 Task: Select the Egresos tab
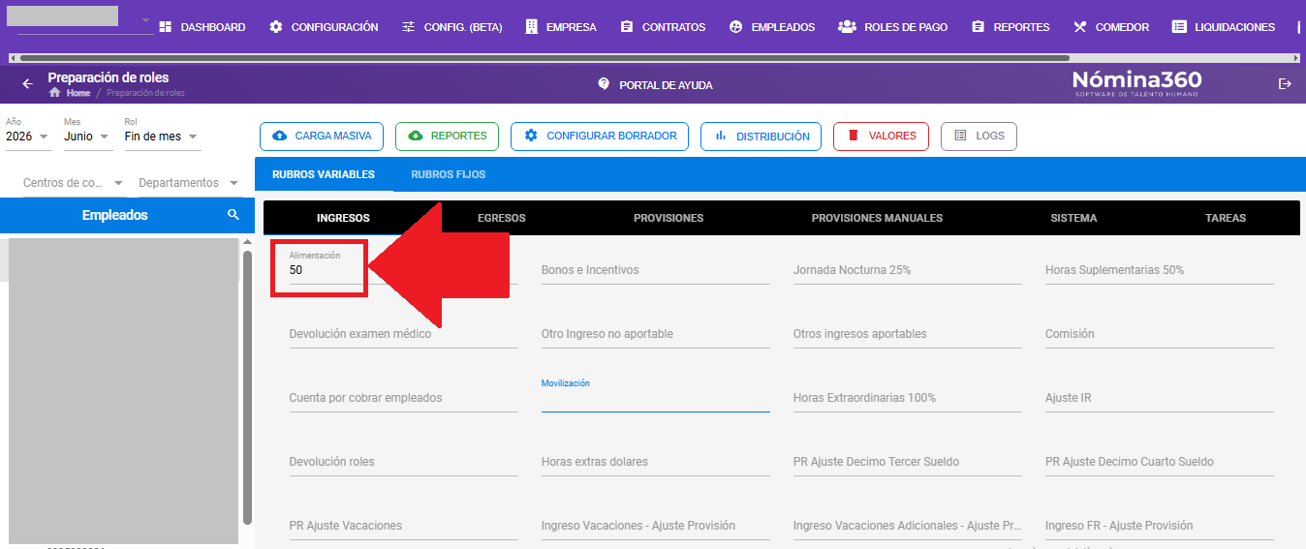pyautogui.click(x=502, y=218)
